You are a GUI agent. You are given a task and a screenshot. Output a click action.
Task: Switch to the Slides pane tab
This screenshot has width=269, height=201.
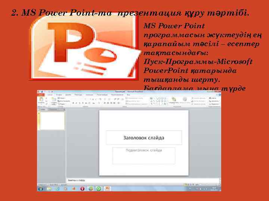(x=43, y=109)
